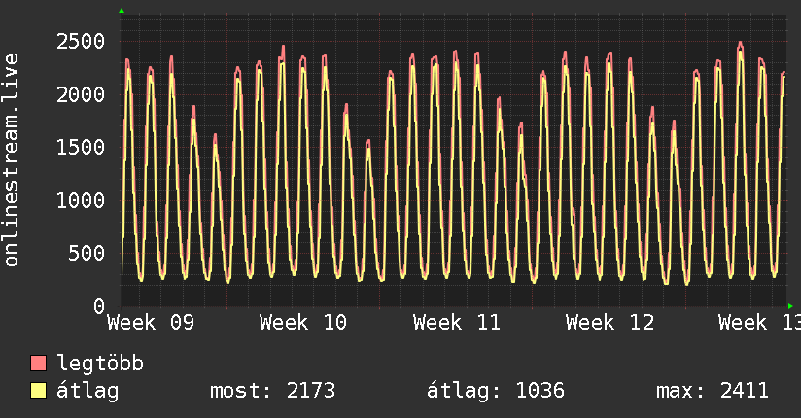Select the Week 12 axis label
The width and height of the screenshot is (801, 418).
pyautogui.click(x=609, y=323)
